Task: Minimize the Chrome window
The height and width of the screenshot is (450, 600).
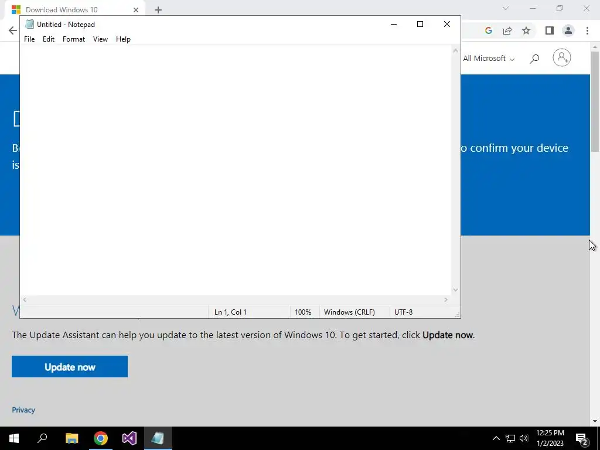Action: point(533,8)
